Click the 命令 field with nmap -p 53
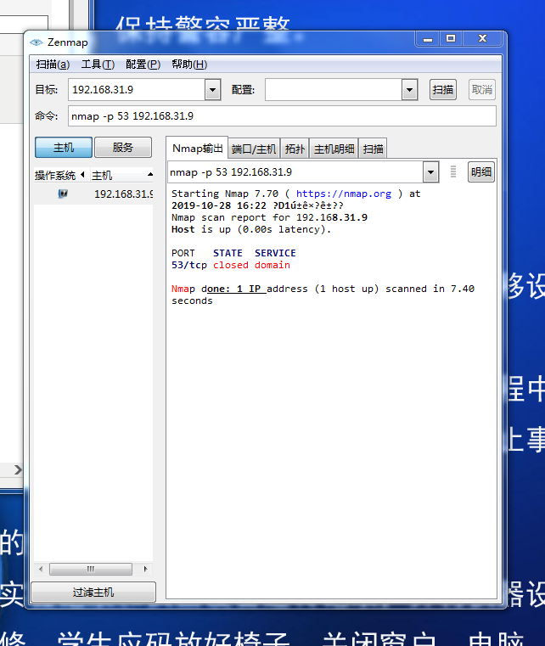The image size is (545, 646). coord(282,116)
